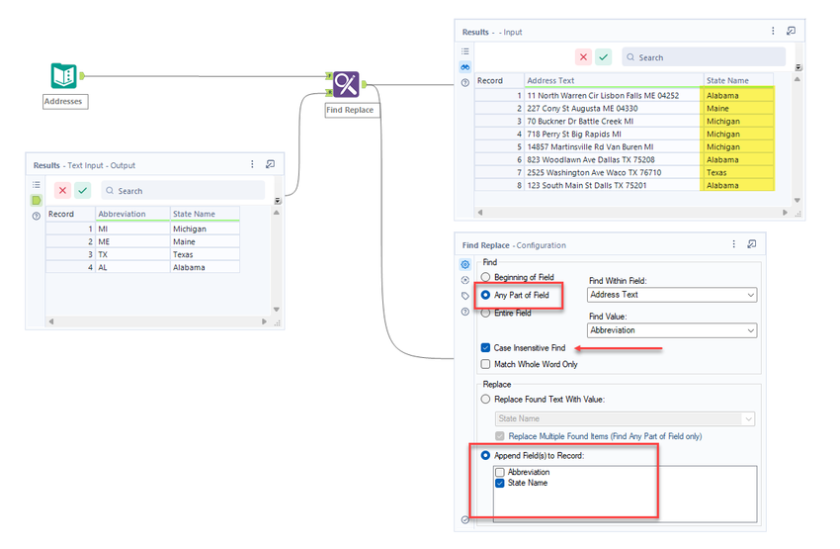Click red X in Input results toolbar
Image resolution: width=840 pixels, height=549 pixels.
(x=583, y=56)
